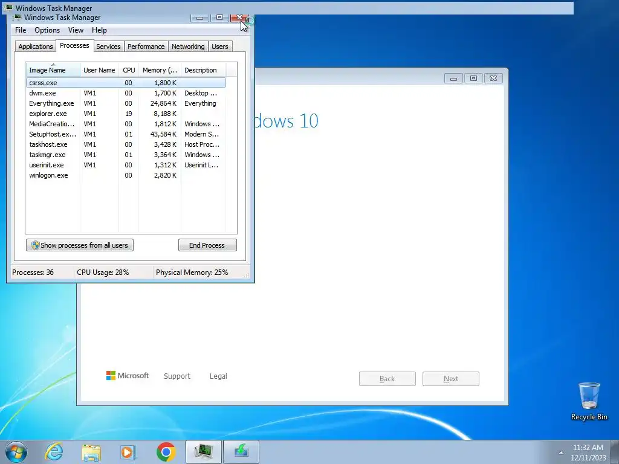The height and width of the screenshot is (464, 619).
Task: Sort processes by Image Name column
Action: (53, 70)
